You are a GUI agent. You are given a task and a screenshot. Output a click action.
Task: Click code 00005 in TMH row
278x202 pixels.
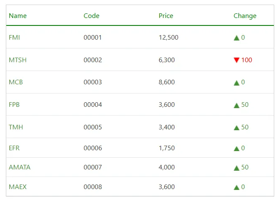(93, 127)
